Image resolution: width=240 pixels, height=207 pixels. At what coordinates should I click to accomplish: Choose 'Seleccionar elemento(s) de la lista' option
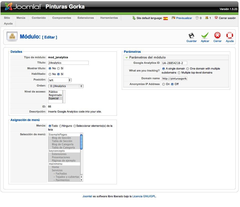[75, 126]
